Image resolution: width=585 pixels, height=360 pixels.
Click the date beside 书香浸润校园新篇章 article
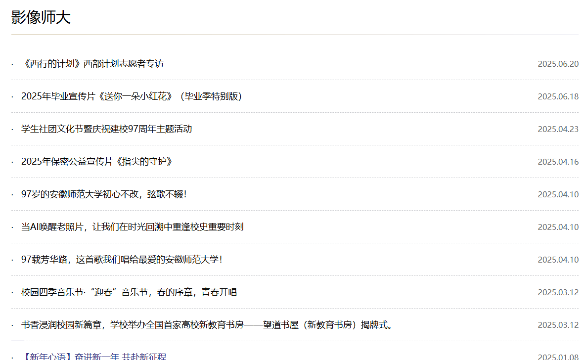558,325
